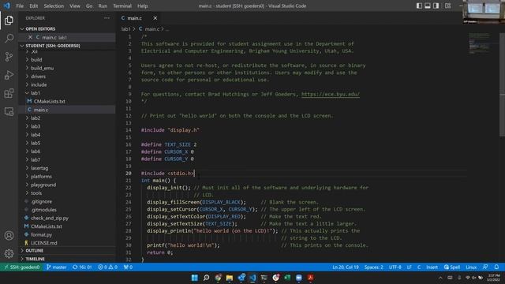The height and width of the screenshot is (284, 505).
Task: Open Explorer's more actions ellipsis
Action: 107,18
